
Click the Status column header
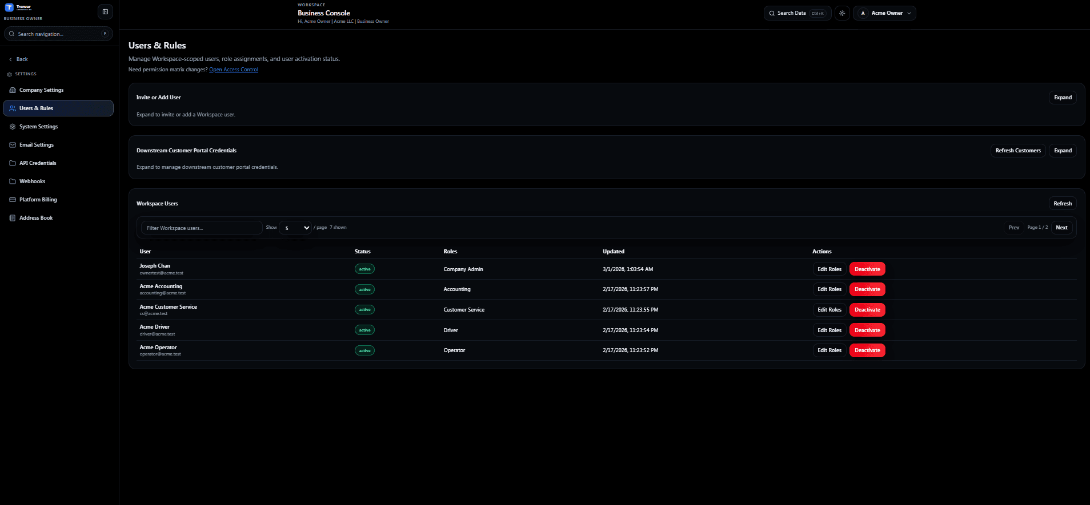coord(362,252)
